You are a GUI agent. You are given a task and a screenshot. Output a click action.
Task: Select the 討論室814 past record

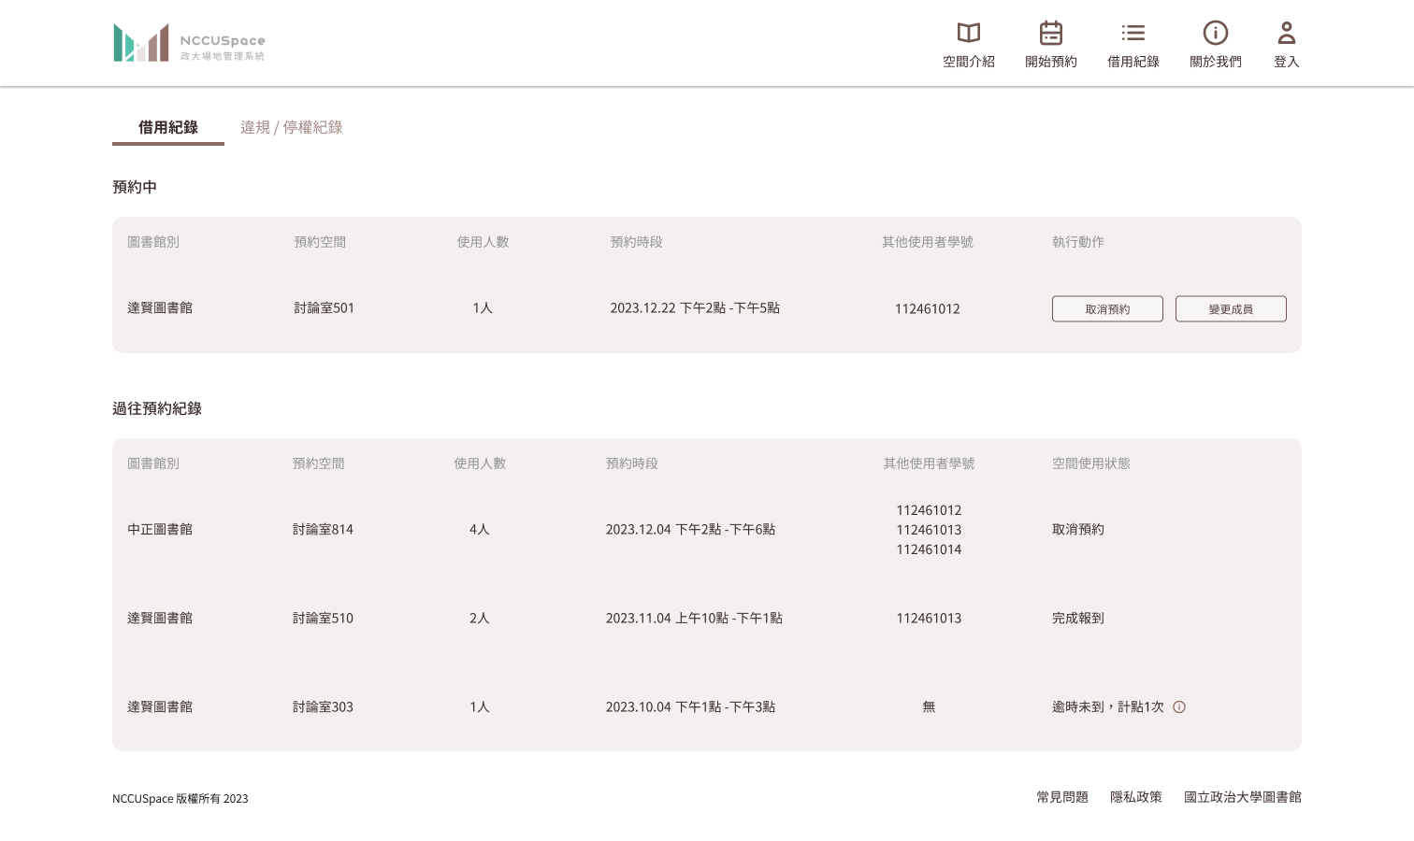pyautogui.click(x=323, y=530)
